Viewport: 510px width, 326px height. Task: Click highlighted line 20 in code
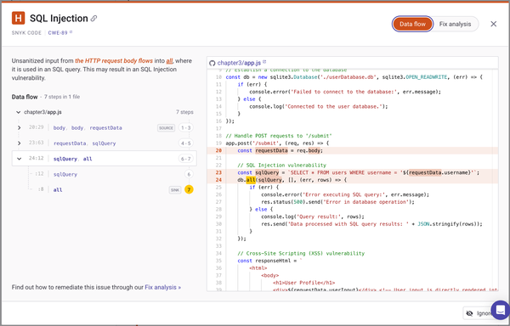click(352, 150)
